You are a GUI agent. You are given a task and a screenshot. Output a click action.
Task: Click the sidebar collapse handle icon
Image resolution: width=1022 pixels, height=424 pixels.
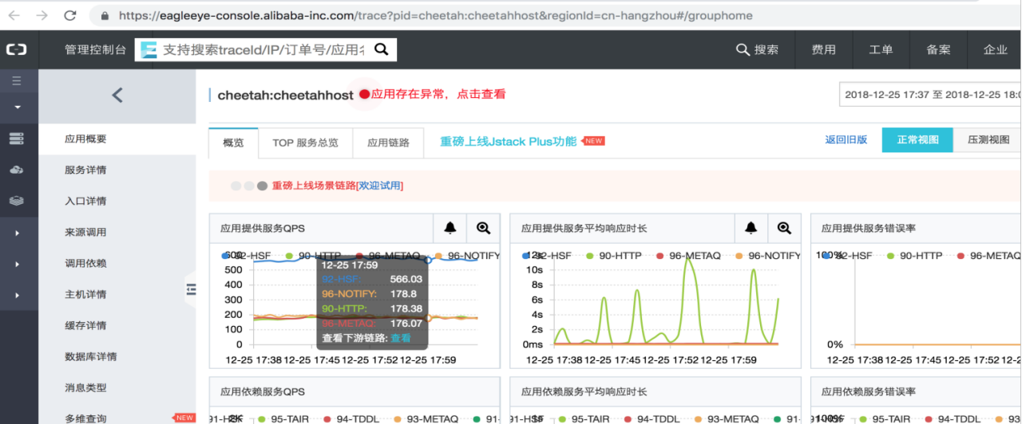tap(191, 291)
